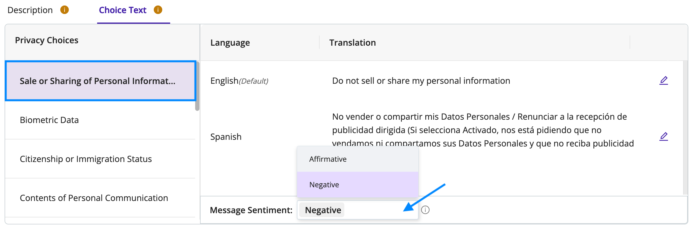Select Biometric Data privacy choice
This screenshot has width=692, height=229.
100,120
